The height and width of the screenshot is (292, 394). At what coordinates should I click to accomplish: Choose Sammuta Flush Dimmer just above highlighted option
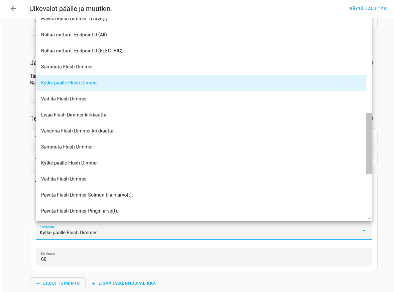(x=67, y=67)
